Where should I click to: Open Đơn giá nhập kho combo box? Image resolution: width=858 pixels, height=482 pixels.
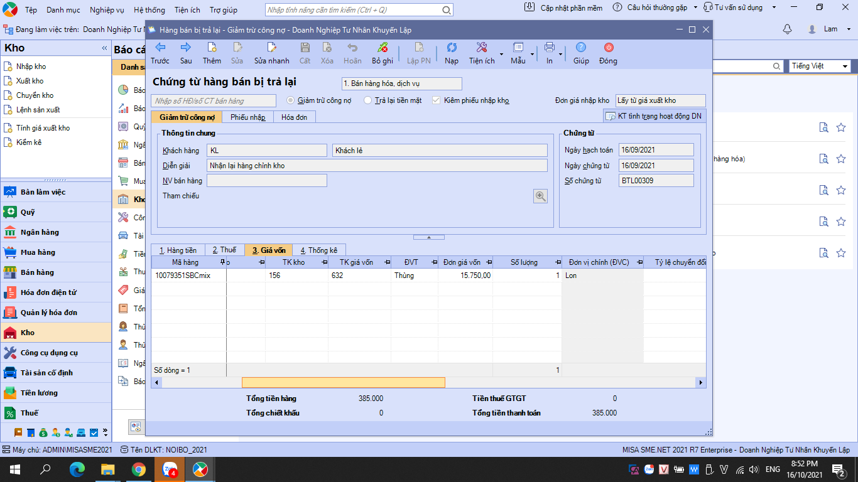660,100
